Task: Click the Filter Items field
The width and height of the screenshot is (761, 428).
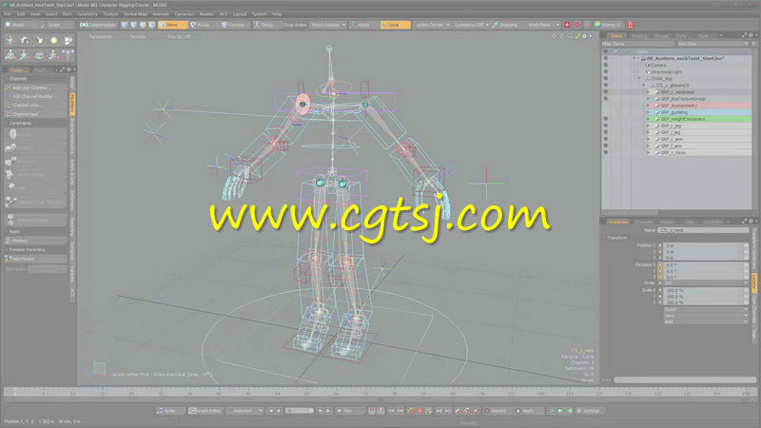Action: (637, 44)
